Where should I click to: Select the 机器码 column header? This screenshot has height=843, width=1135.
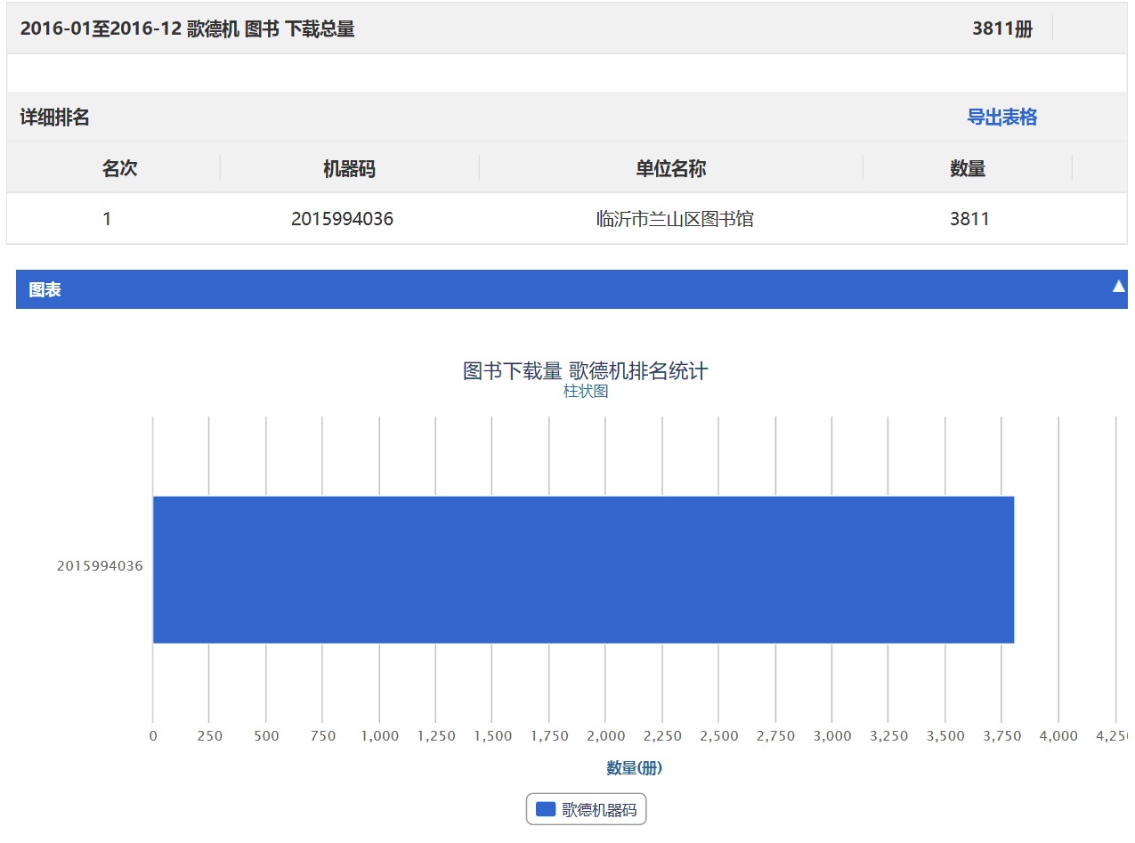(349, 169)
